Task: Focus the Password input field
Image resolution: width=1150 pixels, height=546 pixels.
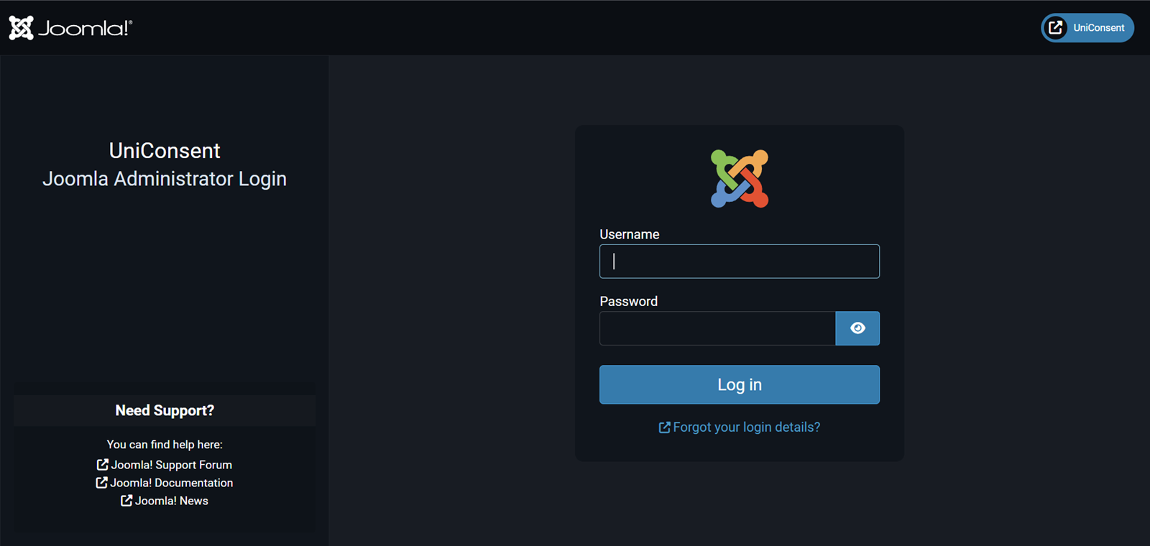Action: coord(717,328)
